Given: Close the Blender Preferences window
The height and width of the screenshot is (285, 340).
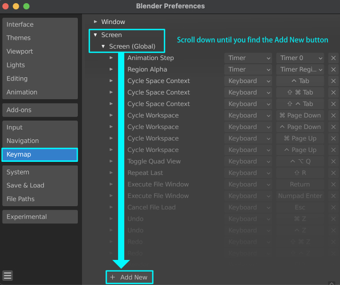Looking at the screenshot, I should [5, 6].
